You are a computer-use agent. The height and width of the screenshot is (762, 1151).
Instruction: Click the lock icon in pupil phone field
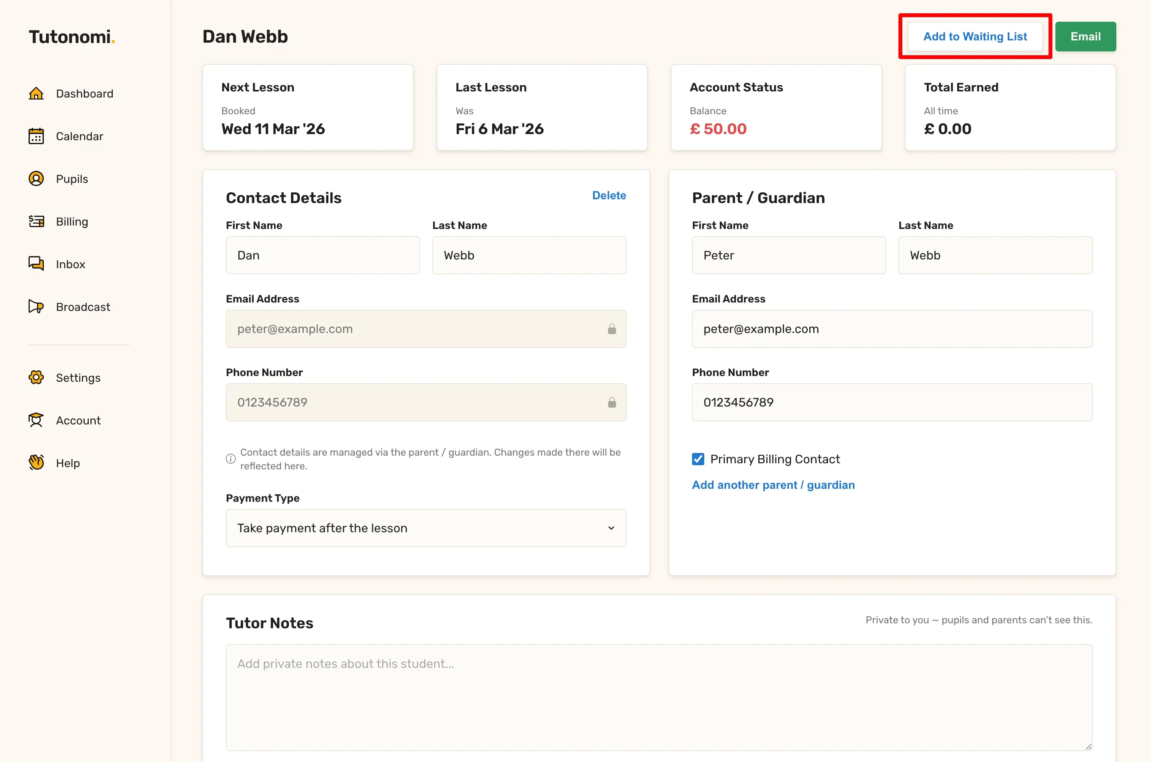coord(611,402)
